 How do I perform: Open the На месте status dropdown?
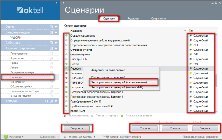(23, 137)
